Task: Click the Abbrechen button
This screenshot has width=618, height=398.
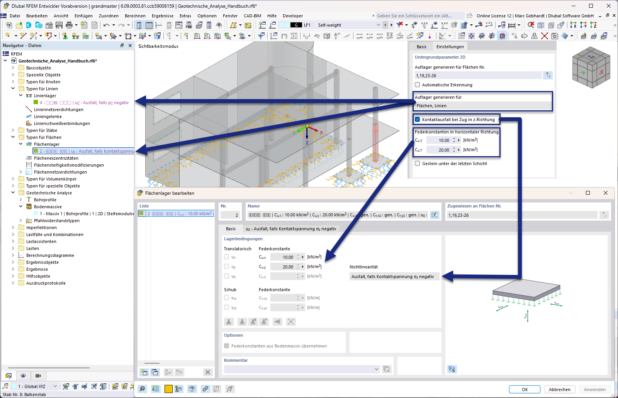Action: (560, 389)
